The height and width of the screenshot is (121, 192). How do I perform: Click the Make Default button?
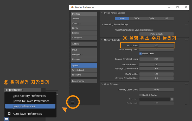click(x=157, y=34)
